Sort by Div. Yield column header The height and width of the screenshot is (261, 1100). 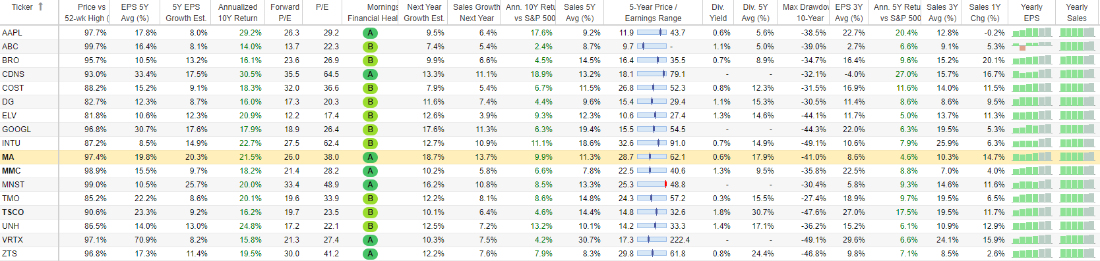718,12
